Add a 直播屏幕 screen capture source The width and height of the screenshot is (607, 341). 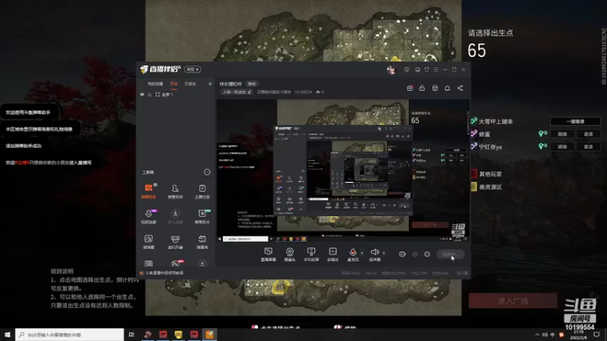pyautogui.click(x=269, y=255)
